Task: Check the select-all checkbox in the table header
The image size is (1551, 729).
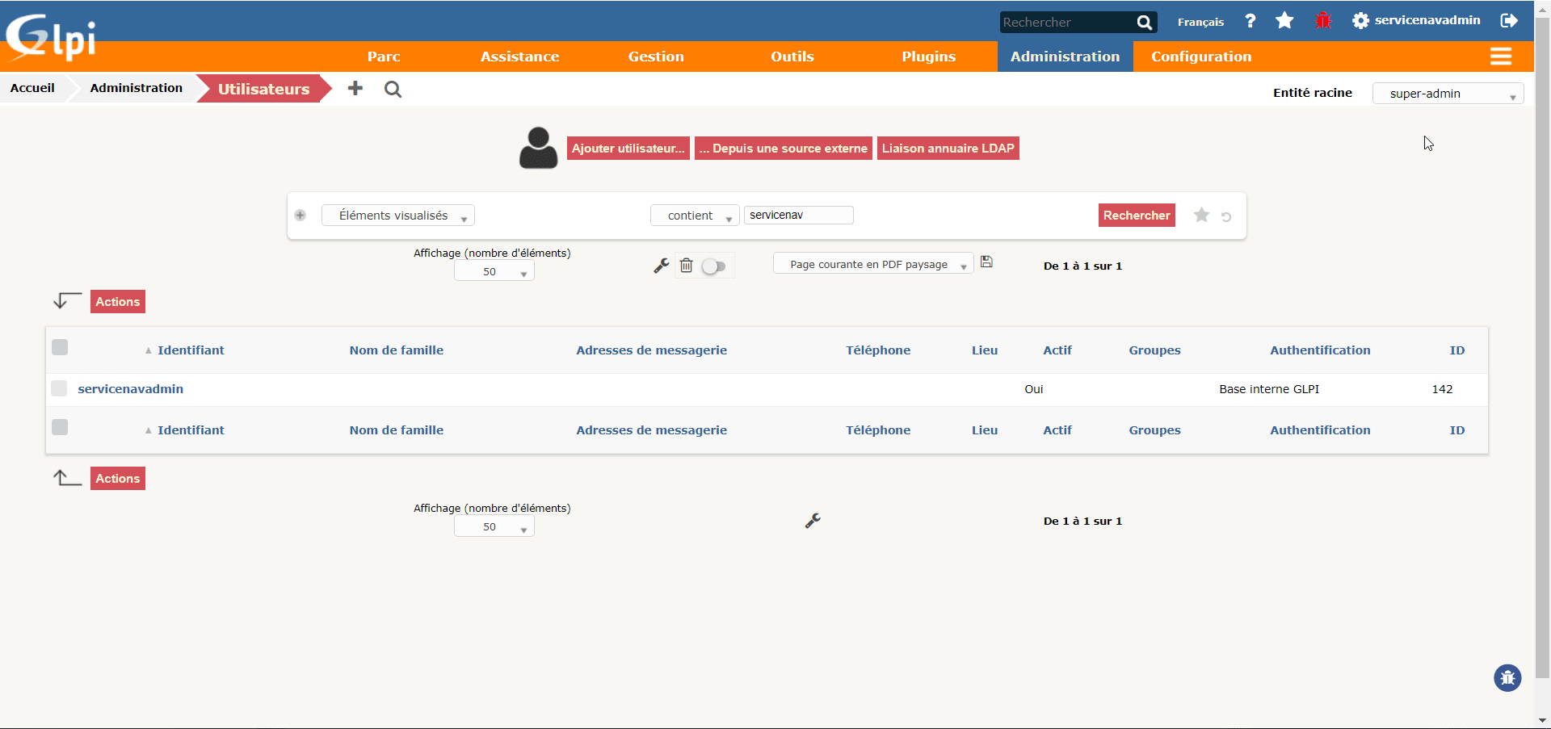Action: 60,347
